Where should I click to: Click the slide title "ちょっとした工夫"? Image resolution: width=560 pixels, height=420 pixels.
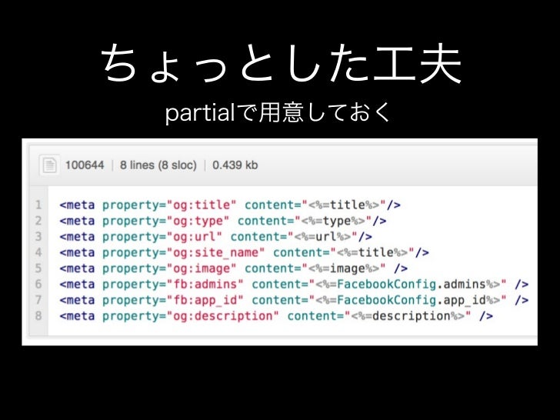coord(281,65)
